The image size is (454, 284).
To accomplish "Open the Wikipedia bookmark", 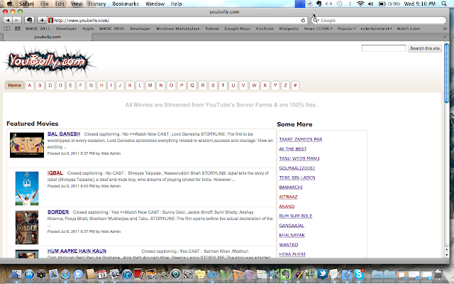I will [x=289, y=28].
